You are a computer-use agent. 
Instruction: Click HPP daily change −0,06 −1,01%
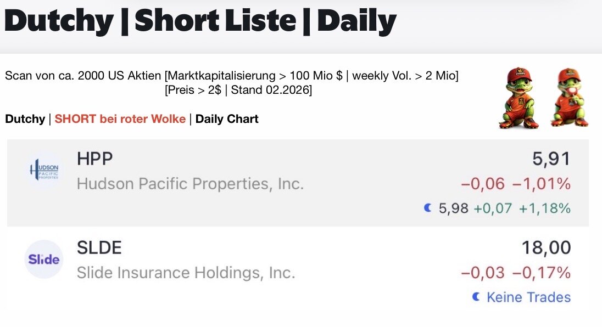pos(516,184)
